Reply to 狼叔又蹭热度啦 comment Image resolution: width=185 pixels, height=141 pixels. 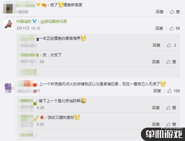pos(156,124)
